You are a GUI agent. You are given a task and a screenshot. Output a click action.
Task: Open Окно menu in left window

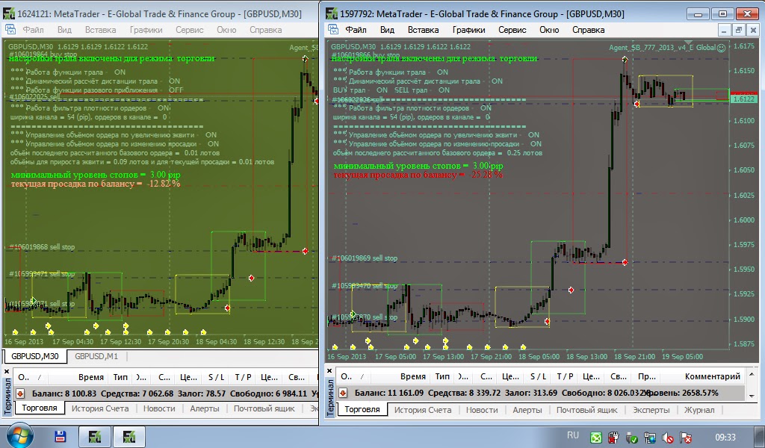point(226,30)
